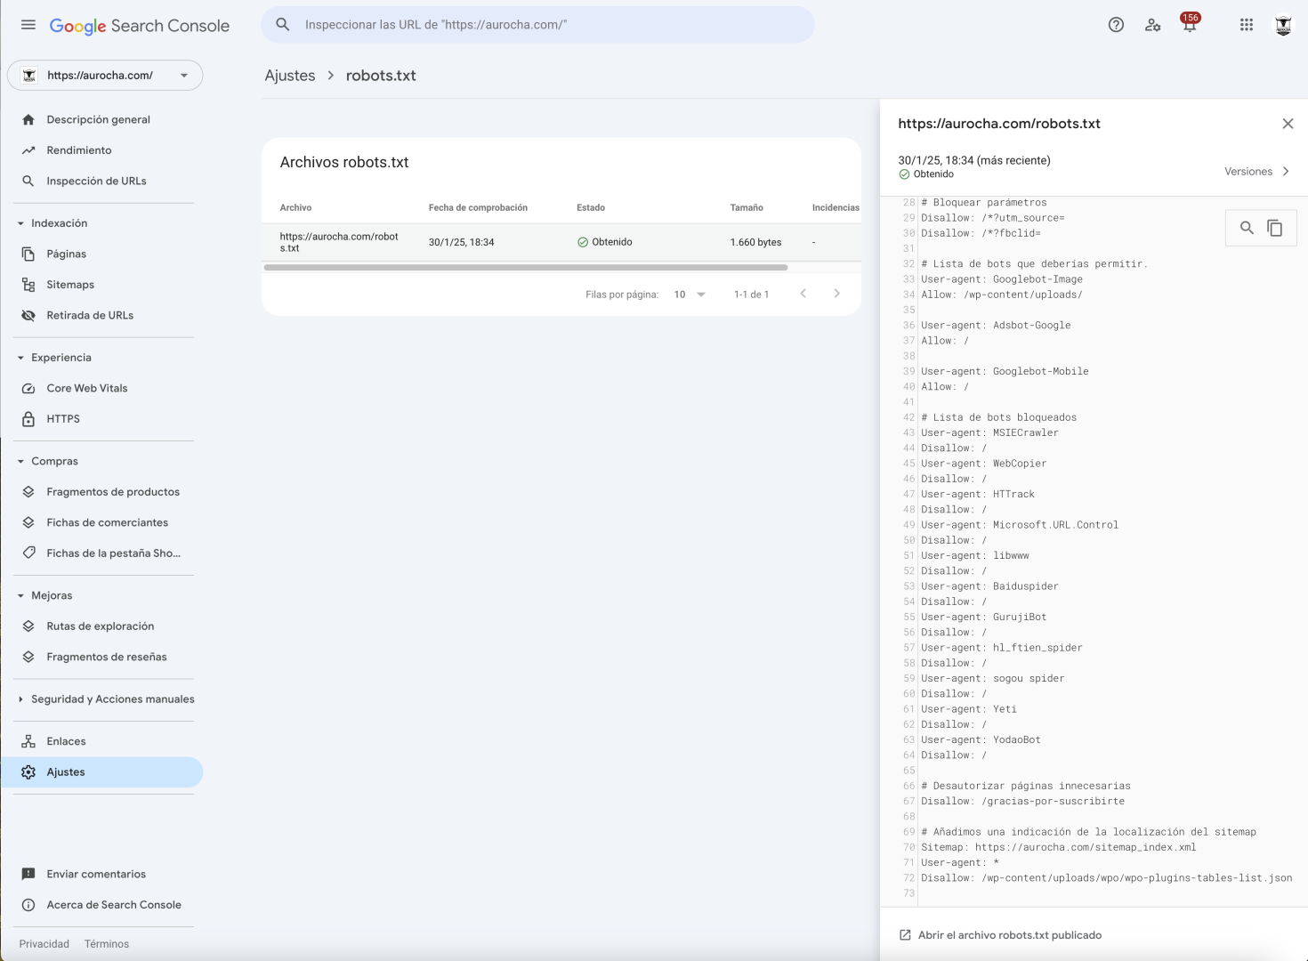
Task: Click the Sitemaps tree icon
Action: [x=28, y=285]
